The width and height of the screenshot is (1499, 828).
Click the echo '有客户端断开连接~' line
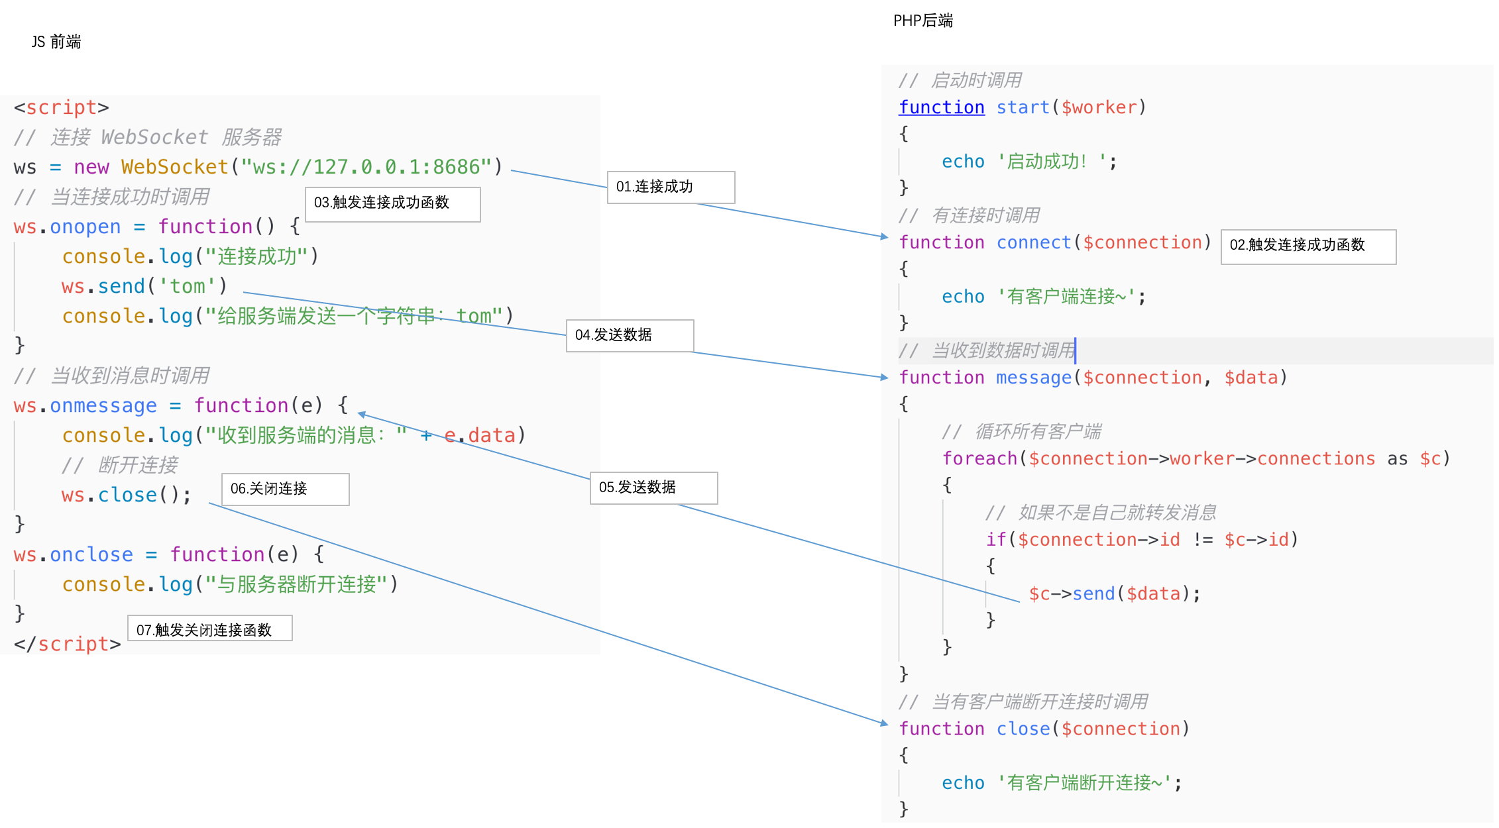point(1062,783)
